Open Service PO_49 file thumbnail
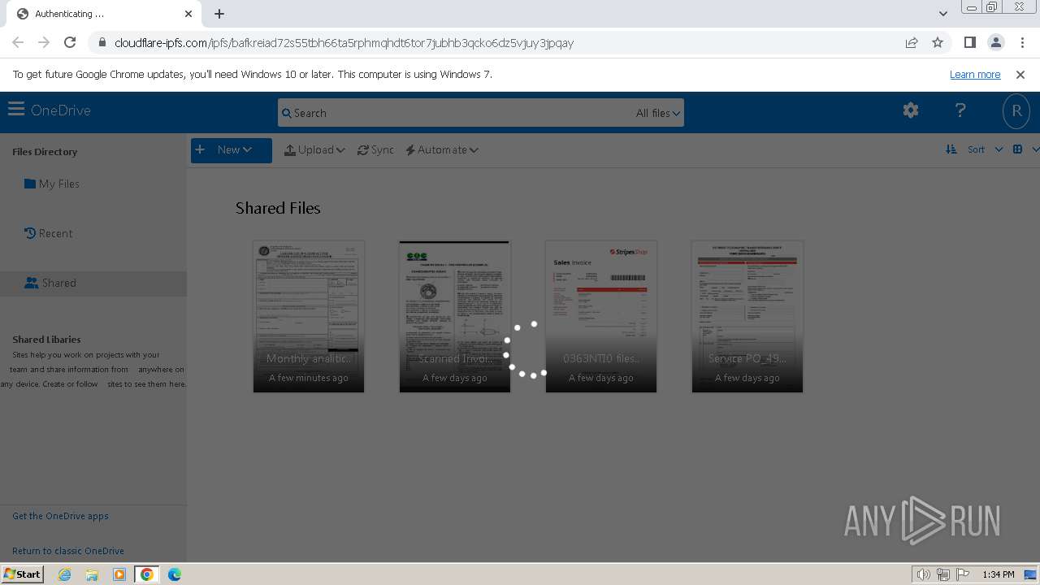Screen dimensions: 1040x585 (747, 316)
